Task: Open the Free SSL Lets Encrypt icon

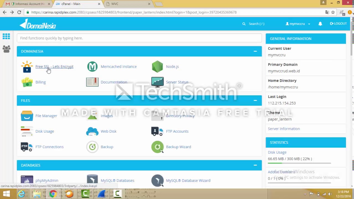Action: point(27,67)
